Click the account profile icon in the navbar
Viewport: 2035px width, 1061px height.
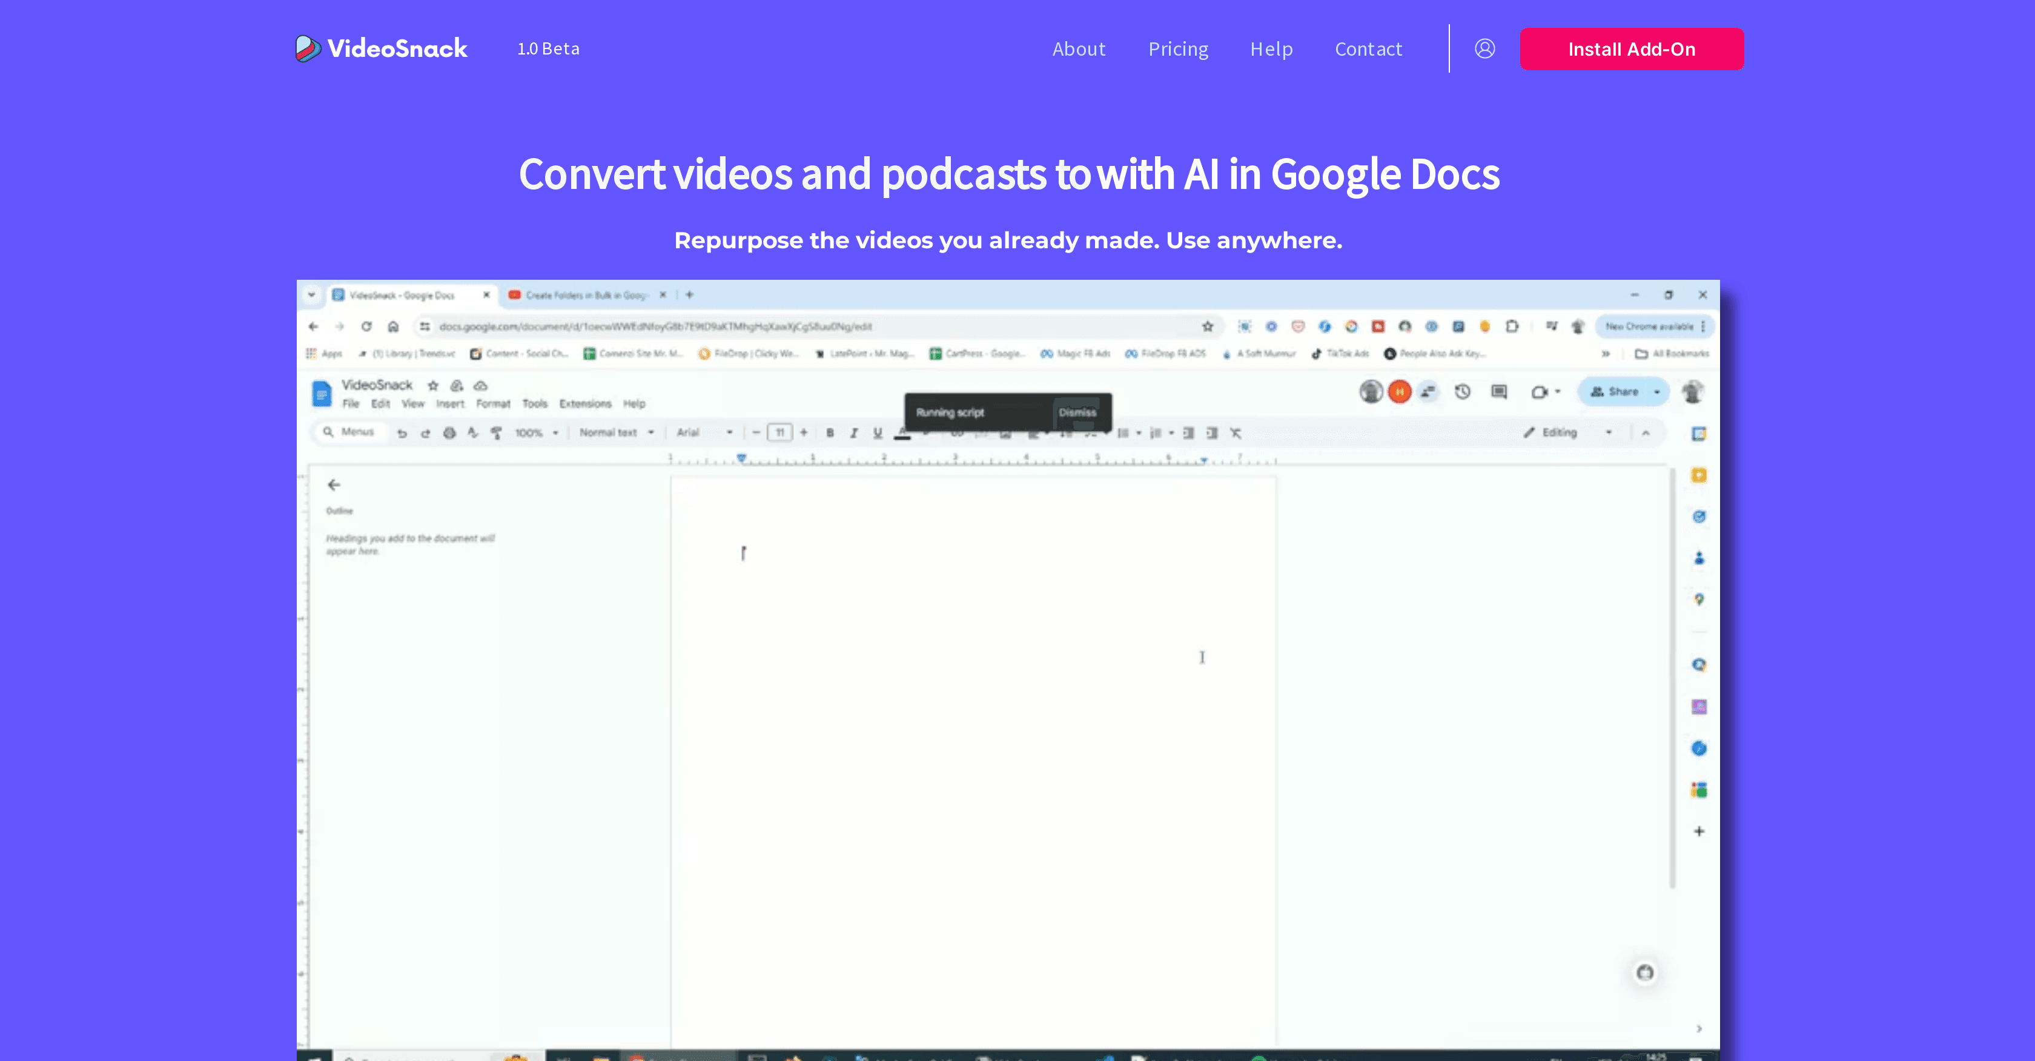coord(1485,48)
